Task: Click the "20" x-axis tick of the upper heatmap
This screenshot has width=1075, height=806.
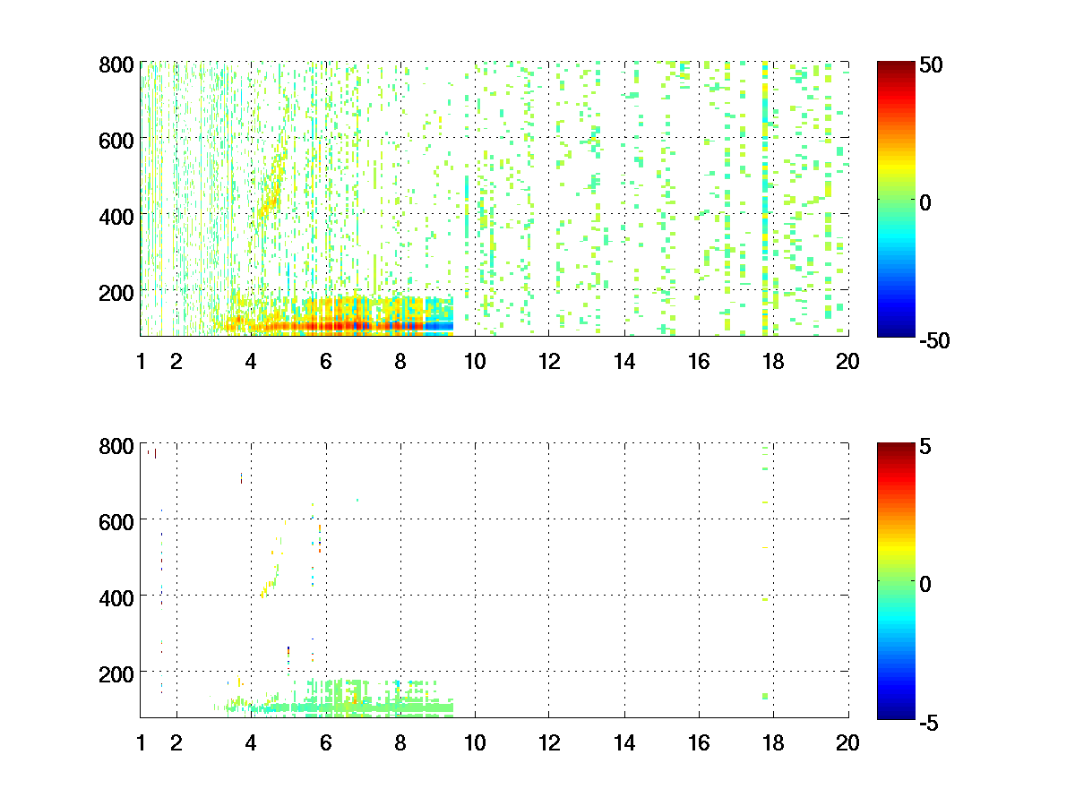Action: (x=848, y=362)
